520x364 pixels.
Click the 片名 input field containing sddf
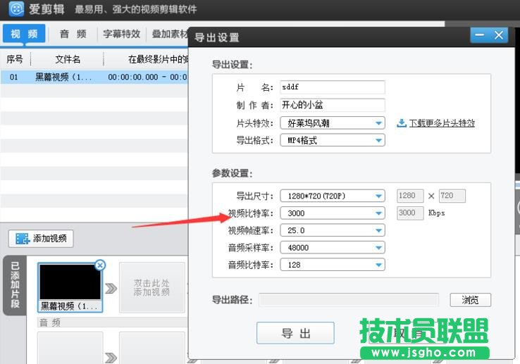333,87
